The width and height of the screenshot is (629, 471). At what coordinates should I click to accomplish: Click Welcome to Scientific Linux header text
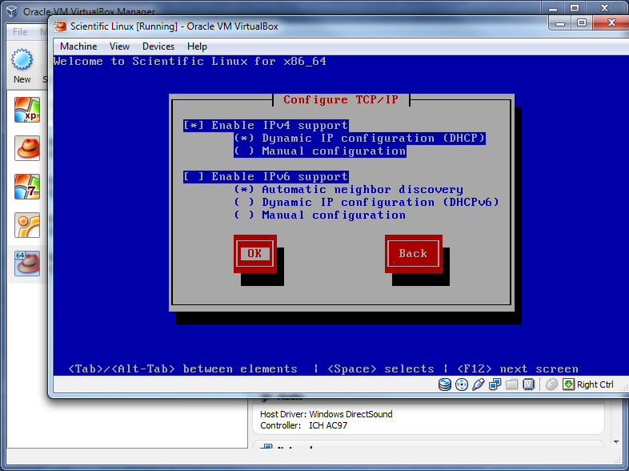coord(190,61)
